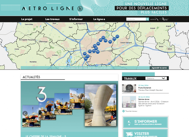Open the La ligne a menu
Viewport: 189px width, 137px height.
point(99,19)
